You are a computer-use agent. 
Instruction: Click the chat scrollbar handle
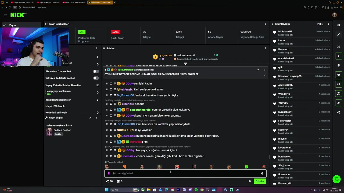(269, 157)
